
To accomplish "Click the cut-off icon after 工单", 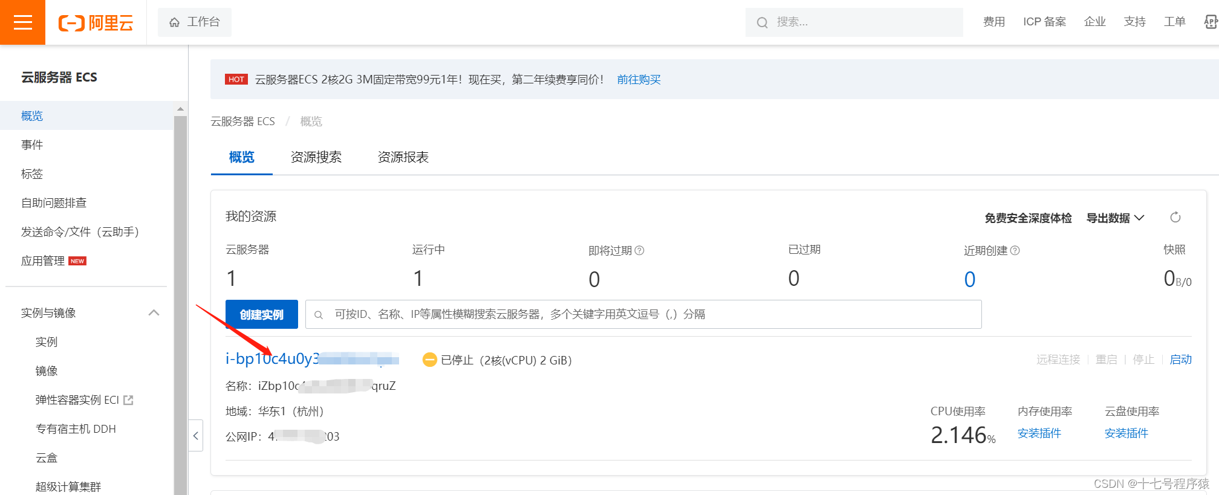I will click(x=1211, y=22).
